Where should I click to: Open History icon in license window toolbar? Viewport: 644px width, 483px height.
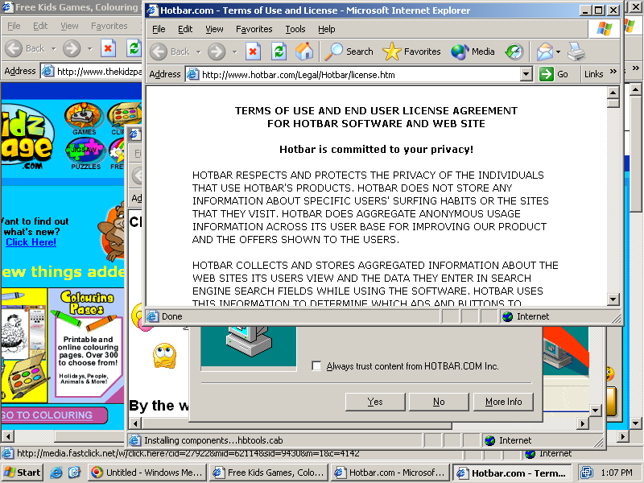(514, 52)
